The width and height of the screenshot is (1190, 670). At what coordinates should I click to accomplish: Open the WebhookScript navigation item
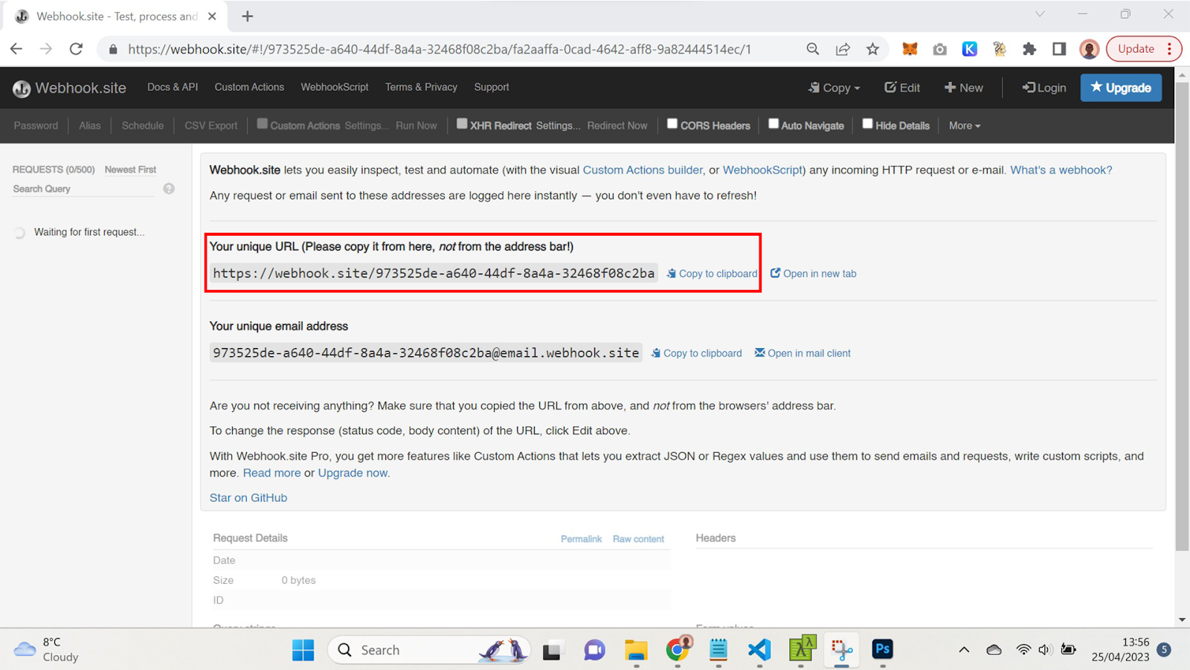[x=334, y=87]
